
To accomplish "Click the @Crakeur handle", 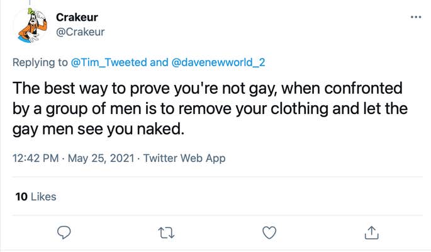I will point(81,31).
